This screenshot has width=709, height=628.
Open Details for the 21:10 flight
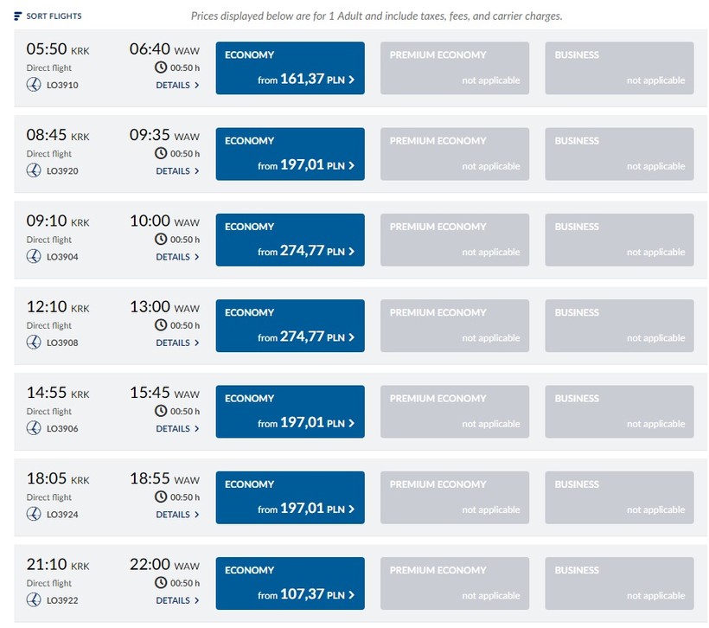[177, 600]
